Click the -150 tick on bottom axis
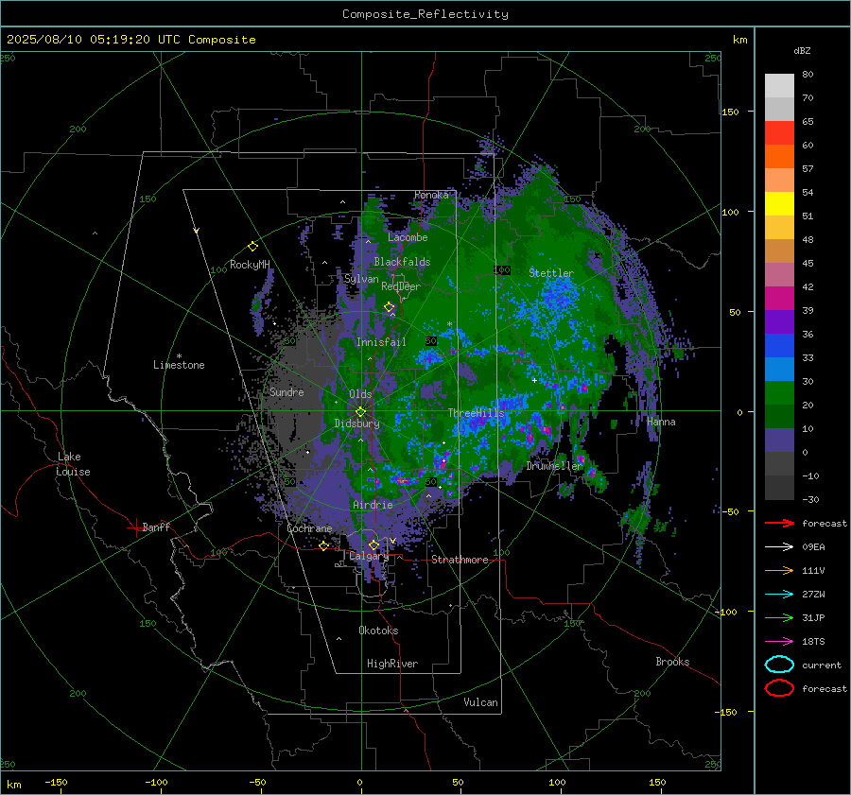The height and width of the screenshot is (795, 851). pyautogui.click(x=56, y=782)
